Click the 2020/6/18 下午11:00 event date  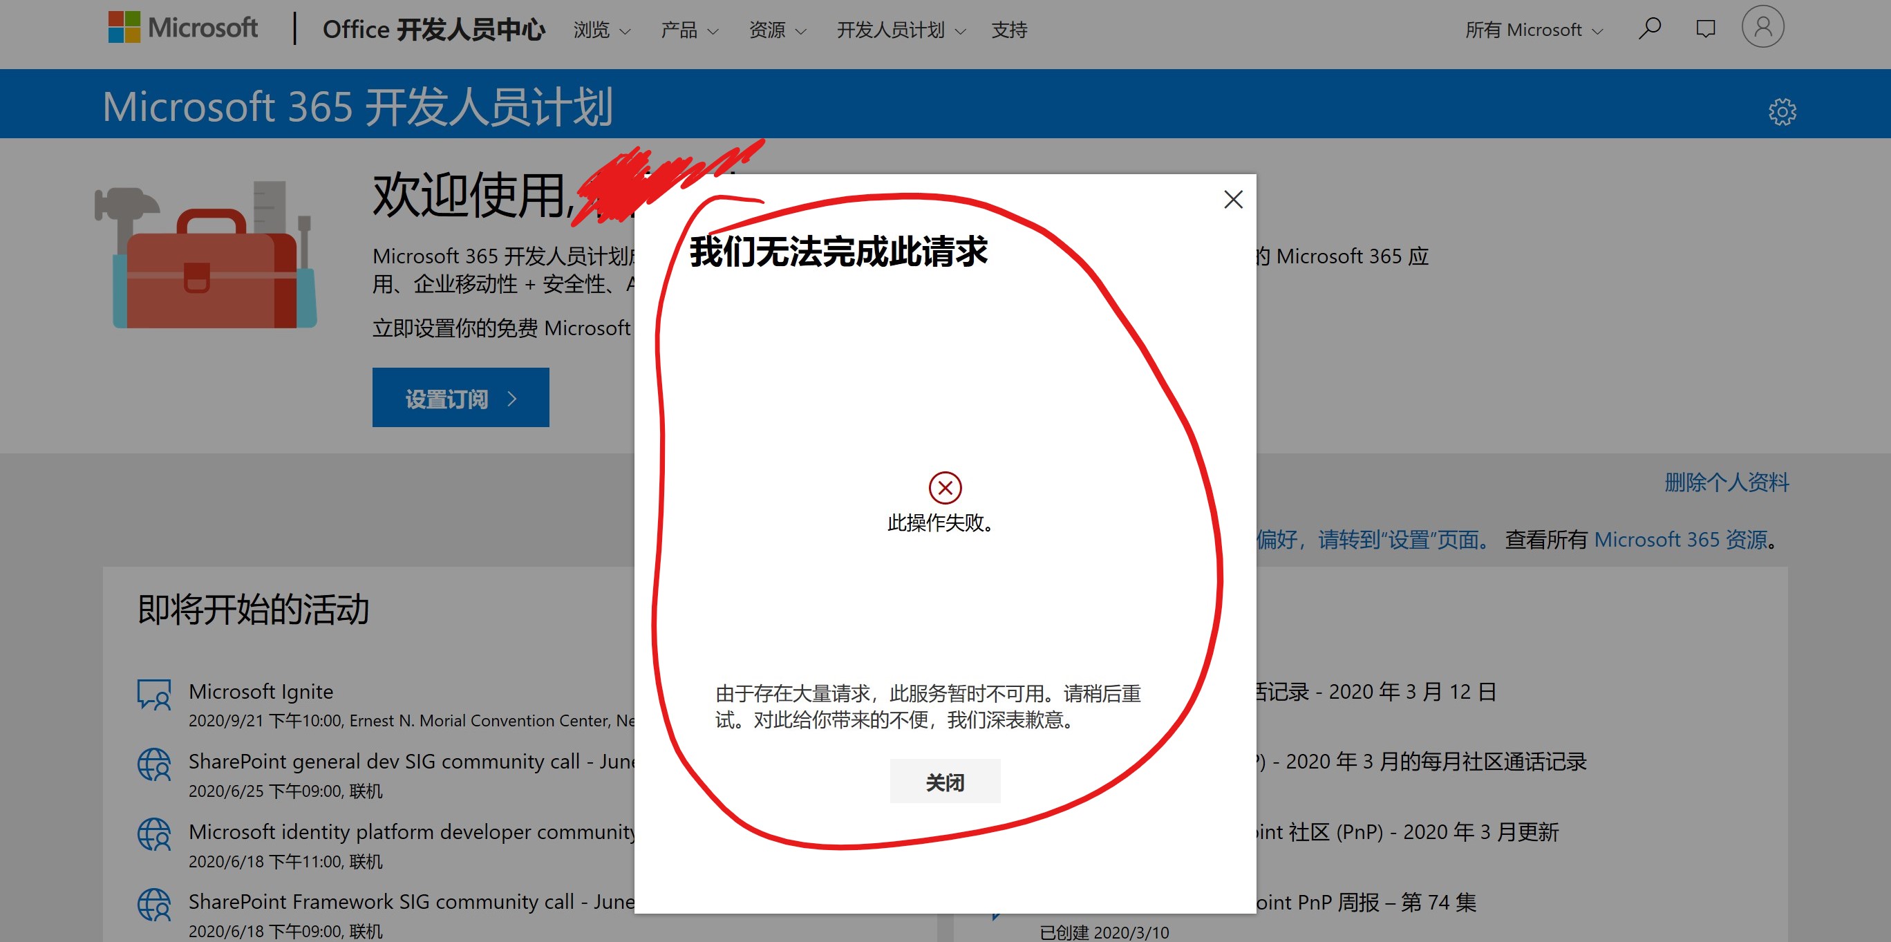(x=285, y=861)
